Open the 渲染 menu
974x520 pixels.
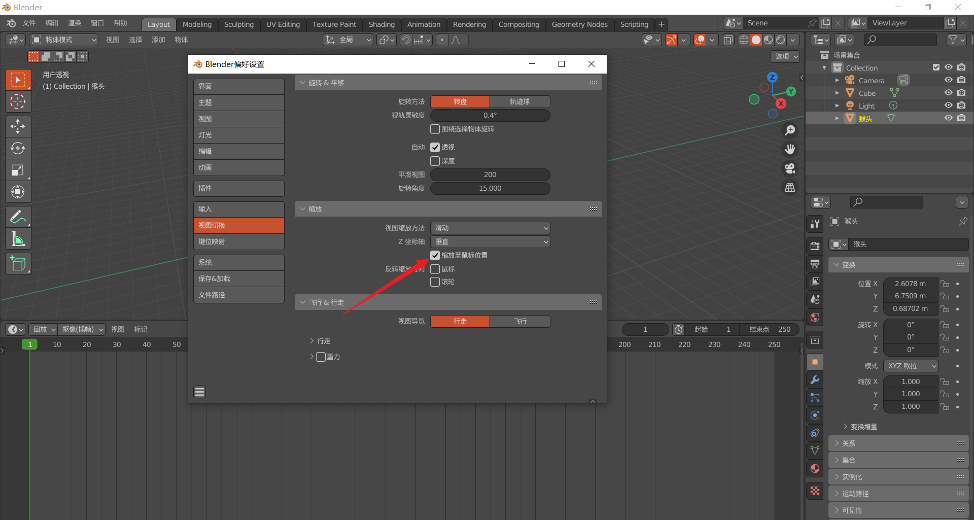pyautogui.click(x=75, y=23)
